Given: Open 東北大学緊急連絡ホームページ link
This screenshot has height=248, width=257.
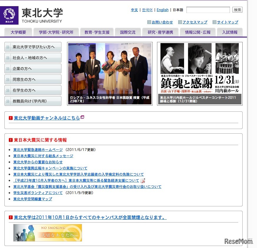Looking at the screenshot, I should [x=38, y=150].
